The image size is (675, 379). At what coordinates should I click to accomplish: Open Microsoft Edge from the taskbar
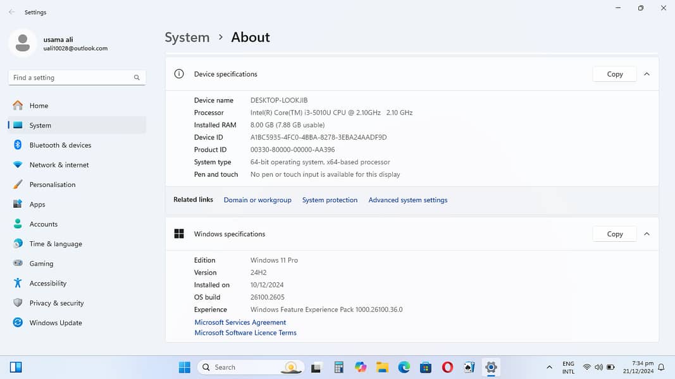click(404, 367)
